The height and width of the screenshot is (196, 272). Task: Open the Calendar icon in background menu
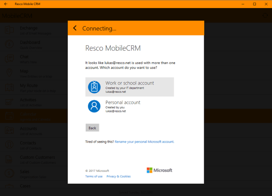9,116
